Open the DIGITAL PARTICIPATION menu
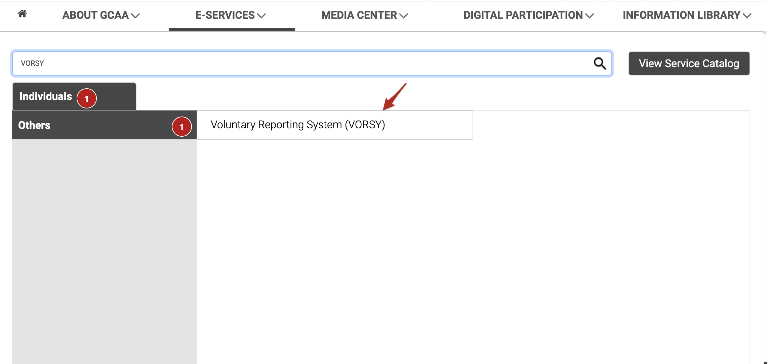This screenshot has height=364, width=767. (x=529, y=15)
